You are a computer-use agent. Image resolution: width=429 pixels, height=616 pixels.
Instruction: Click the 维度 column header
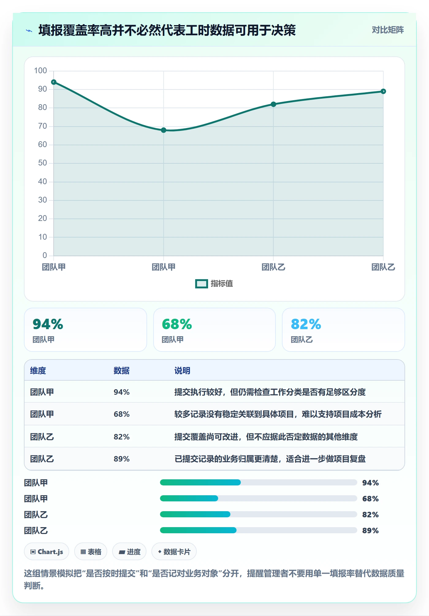pos(38,371)
